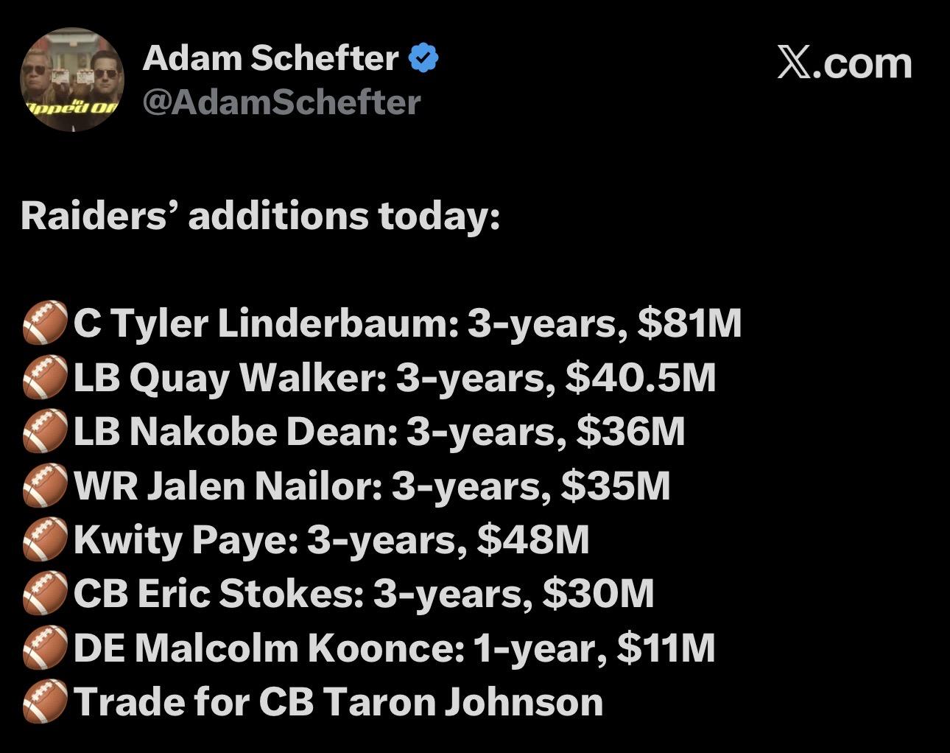Select the Jalen Nailor $35M text
Image resolution: width=950 pixels, height=753 pixels.
tap(372, 486)
